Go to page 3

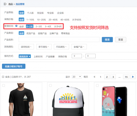[113, 77]
